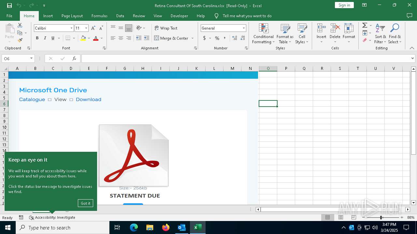417x234 pixels.
Task: Click Decrease Decimal icon
Action: tap(243, 38)
